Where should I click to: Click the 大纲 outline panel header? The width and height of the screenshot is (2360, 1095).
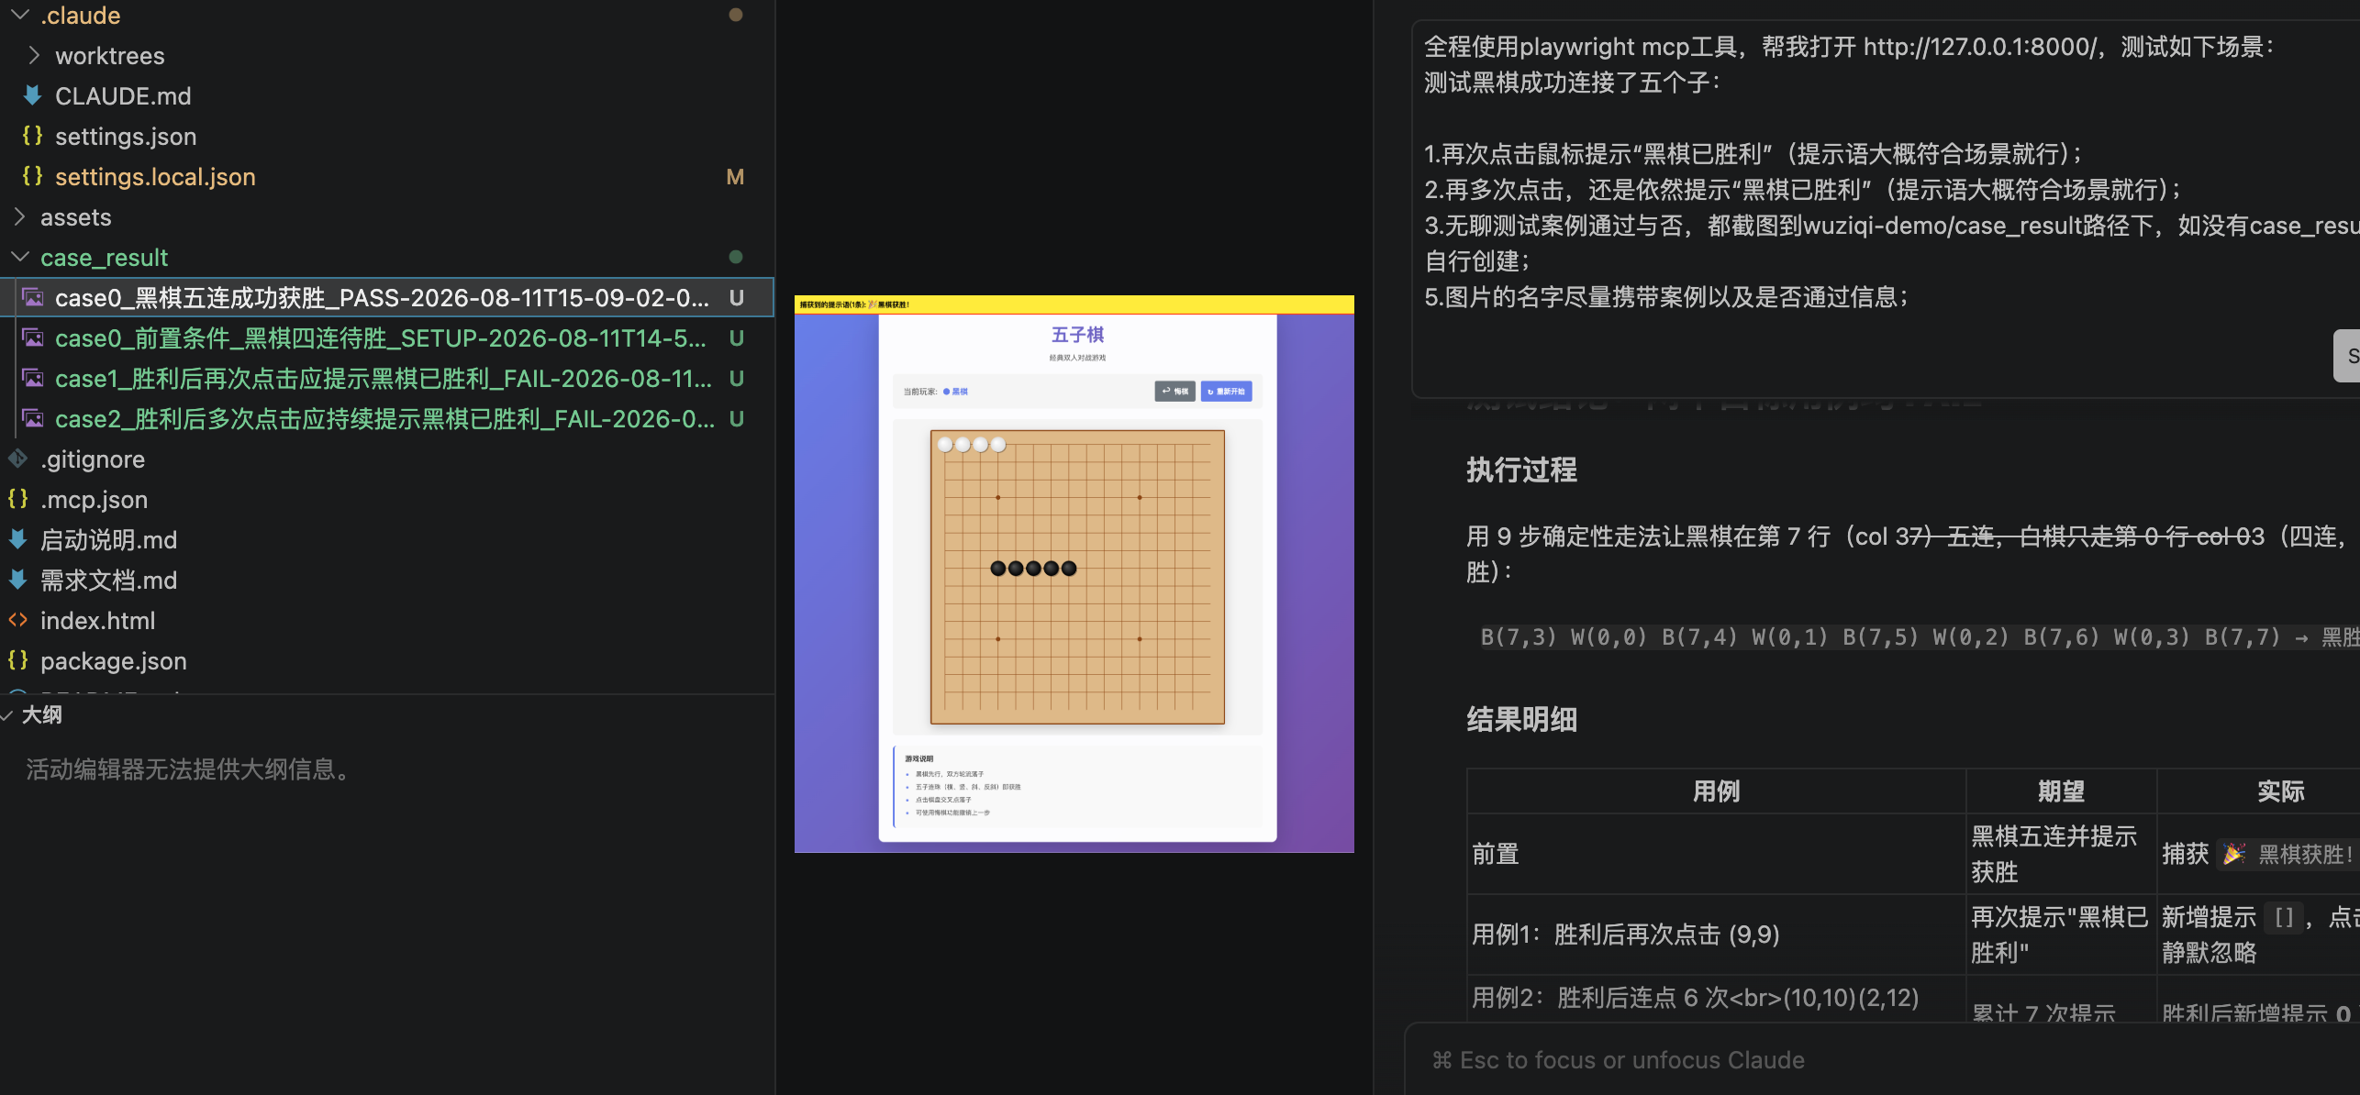point(387,715)
